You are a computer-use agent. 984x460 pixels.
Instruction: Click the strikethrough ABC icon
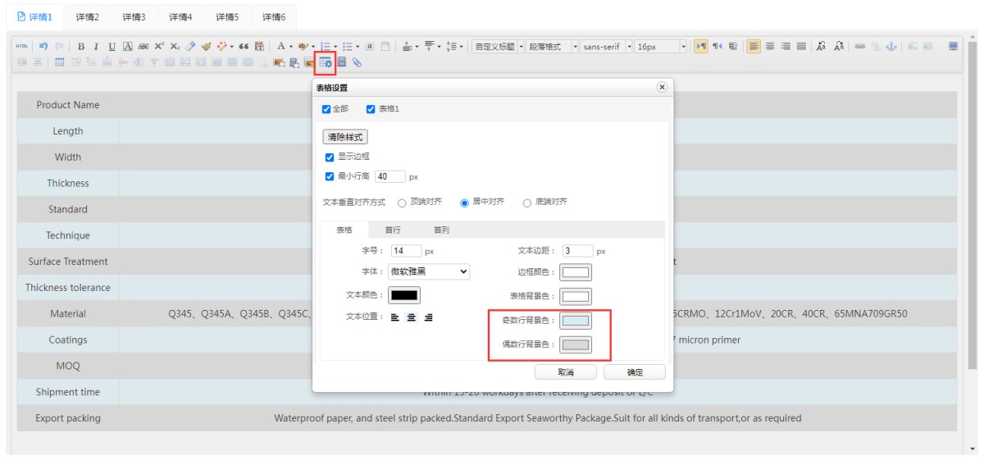(143, 47)
